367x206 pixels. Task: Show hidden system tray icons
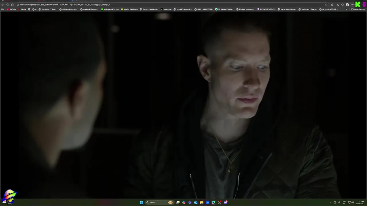point(330,202)
